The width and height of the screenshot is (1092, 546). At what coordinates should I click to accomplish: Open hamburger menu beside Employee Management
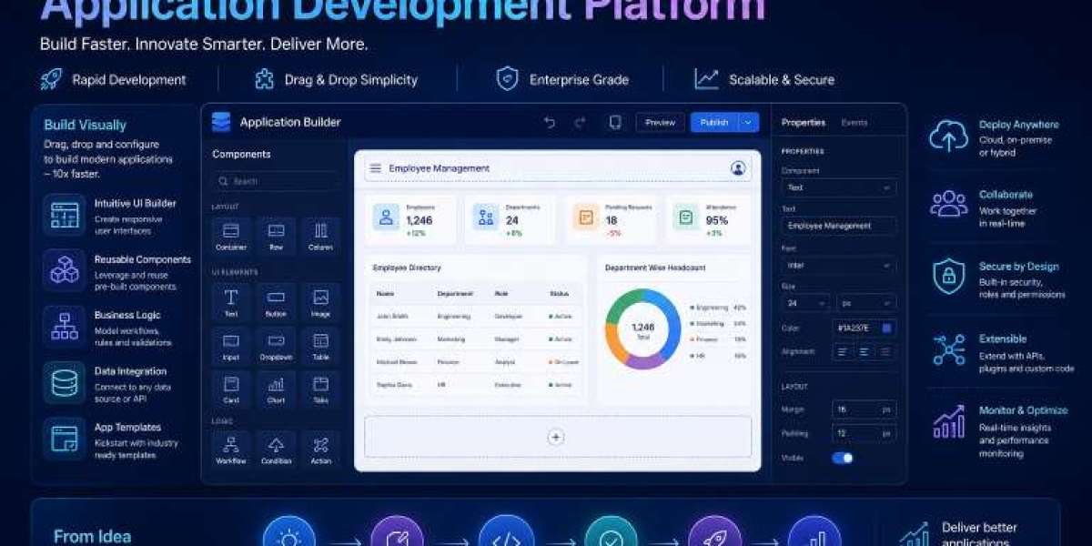375,168
